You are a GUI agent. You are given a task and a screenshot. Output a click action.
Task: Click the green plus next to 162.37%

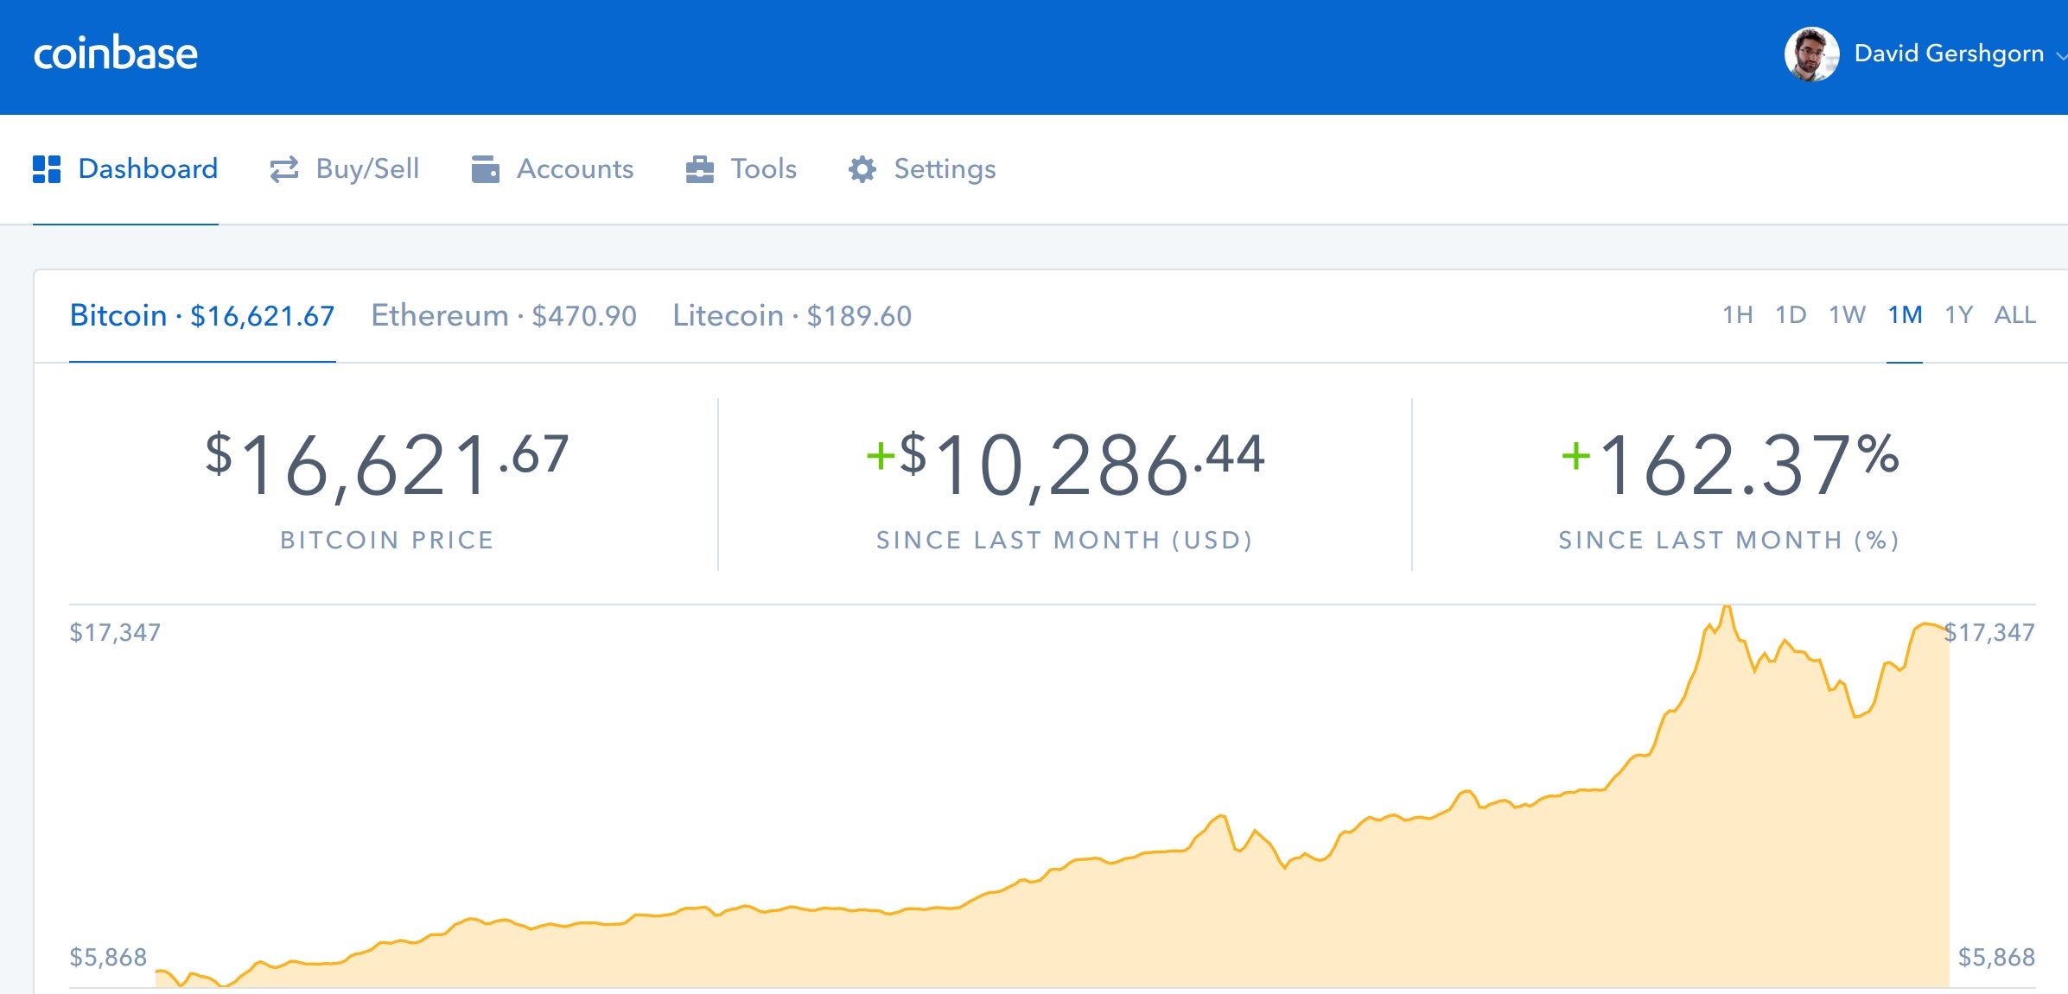pos(1578,455)
